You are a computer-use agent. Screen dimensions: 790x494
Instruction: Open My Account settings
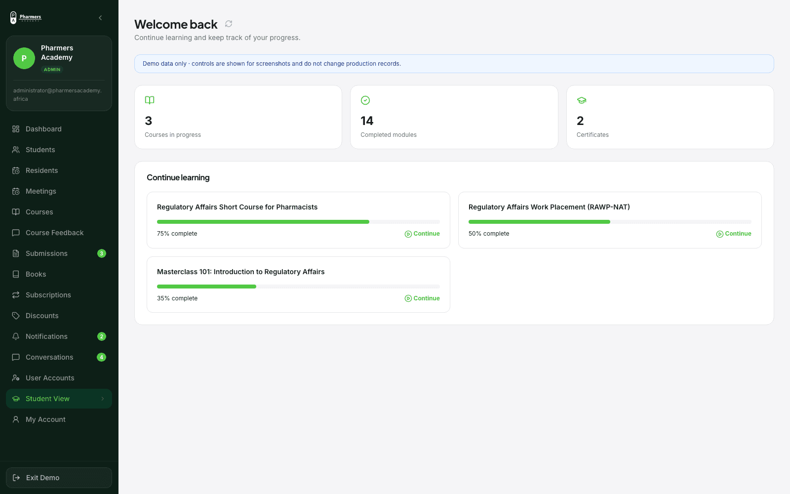(59, 419)
